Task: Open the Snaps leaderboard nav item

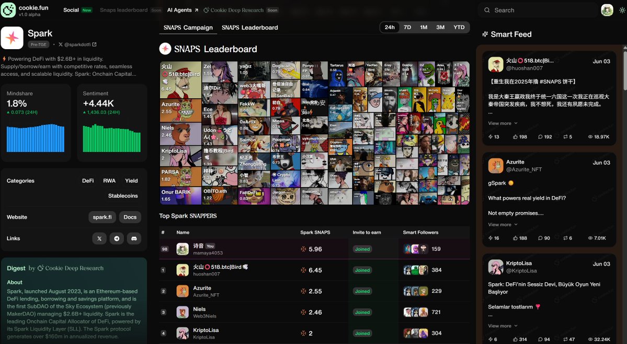Action: pyautogui.click(x=123, y=10)
